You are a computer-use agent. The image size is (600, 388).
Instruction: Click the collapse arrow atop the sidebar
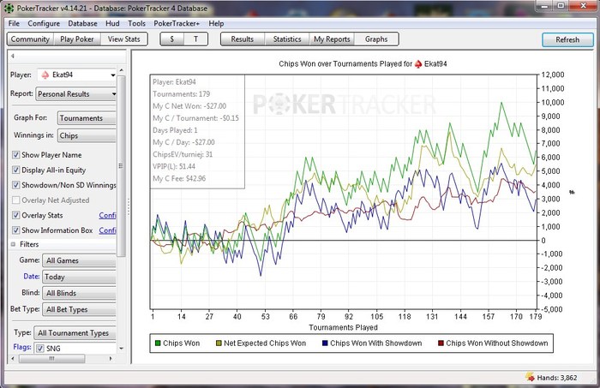[x=13, y=57]
